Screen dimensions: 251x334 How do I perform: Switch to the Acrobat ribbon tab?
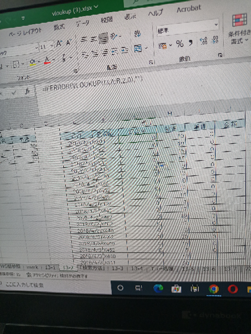click(x=189, y=9)
